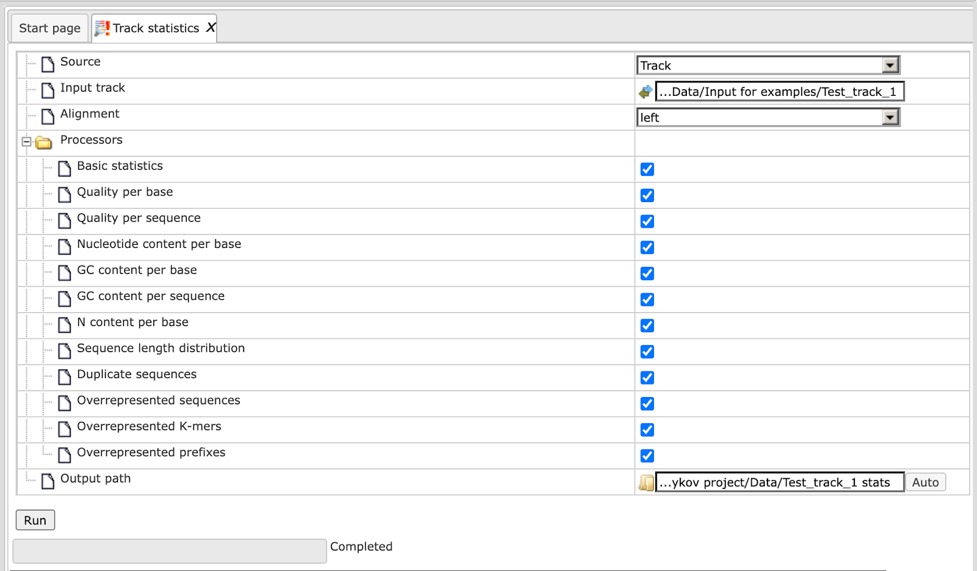Click the Input track path field
The height and width of the screenshot is (571, 977).
click(780, 92)
